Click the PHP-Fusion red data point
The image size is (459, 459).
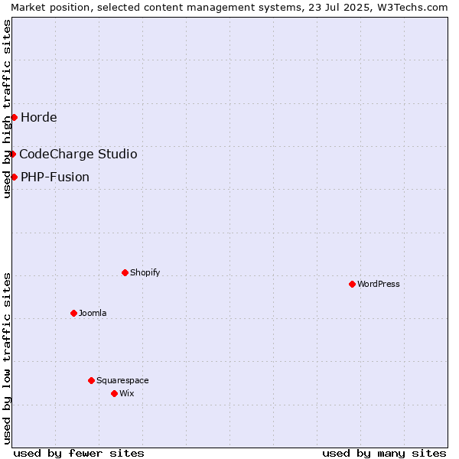point(14,177)
